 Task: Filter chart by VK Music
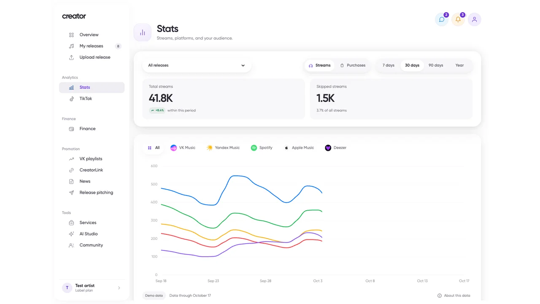(x=183, y=148)
